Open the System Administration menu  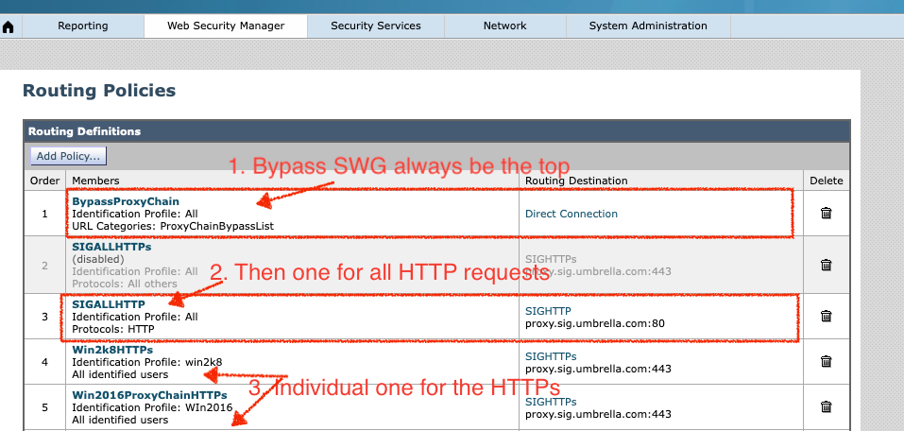648,26
